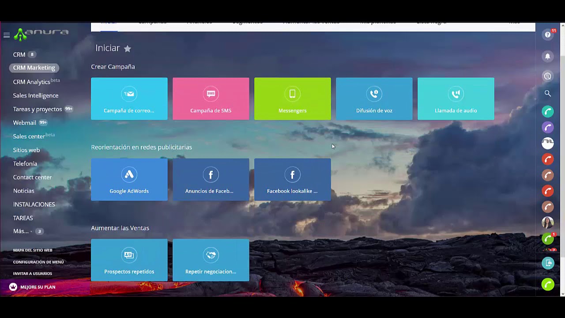Image resolution: width=565 pixels, height=318 pixels.
Task: Open Sitios web menu item
Action: point(26,150)
